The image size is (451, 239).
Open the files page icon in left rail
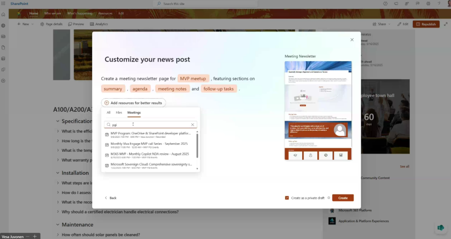pos(4,48)
